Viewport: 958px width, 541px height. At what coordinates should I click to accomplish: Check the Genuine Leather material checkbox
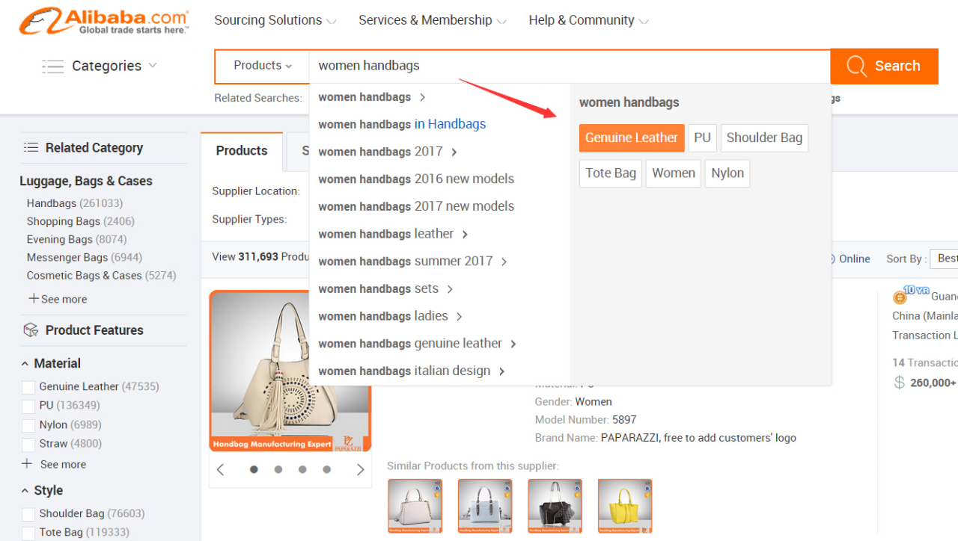click(x=28, y=387)
